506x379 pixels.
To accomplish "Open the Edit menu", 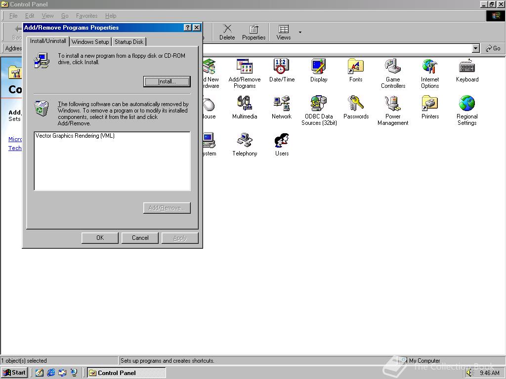I will click(29, 16).
